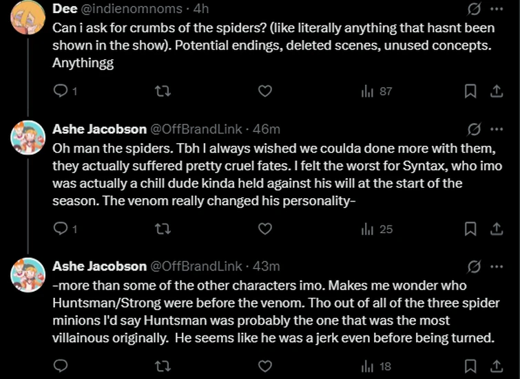The image size is (520, 379).
Task: Open more options on Ashe's 46m tweet
Action: pyautogui.click(x=496, y=129)
